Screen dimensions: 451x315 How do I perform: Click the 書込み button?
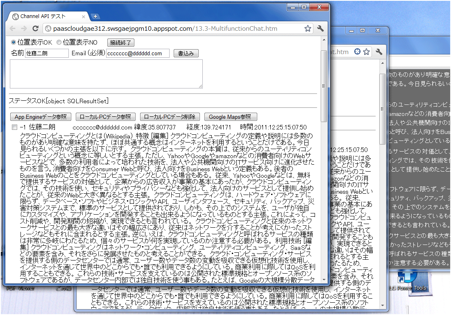pyautogui.click(x=186, y=53)
